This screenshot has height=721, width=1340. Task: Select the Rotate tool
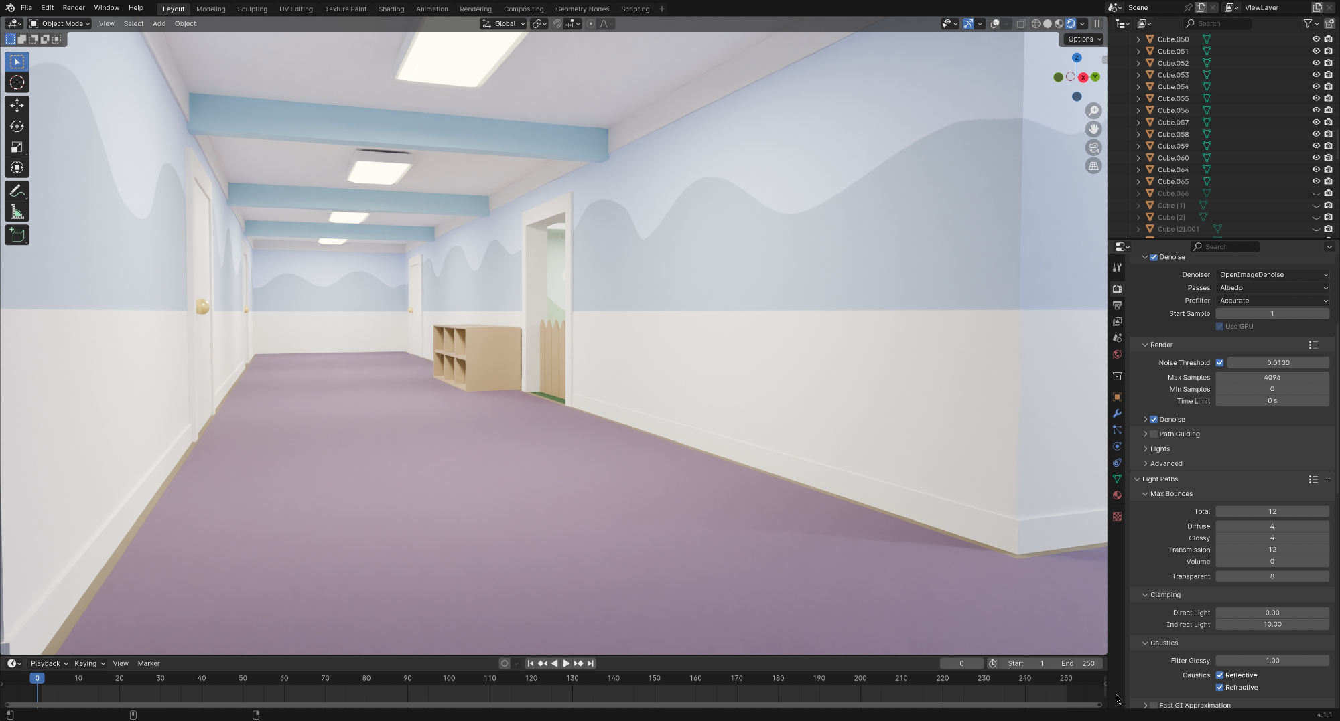17,127
